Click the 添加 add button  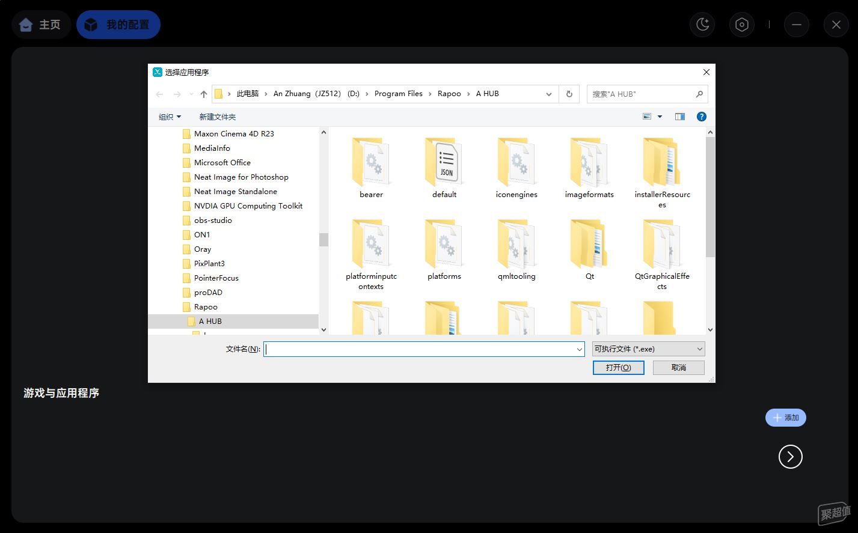(786, 418)
